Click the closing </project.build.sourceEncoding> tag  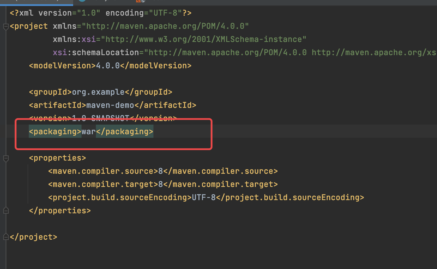pos(290,198)
